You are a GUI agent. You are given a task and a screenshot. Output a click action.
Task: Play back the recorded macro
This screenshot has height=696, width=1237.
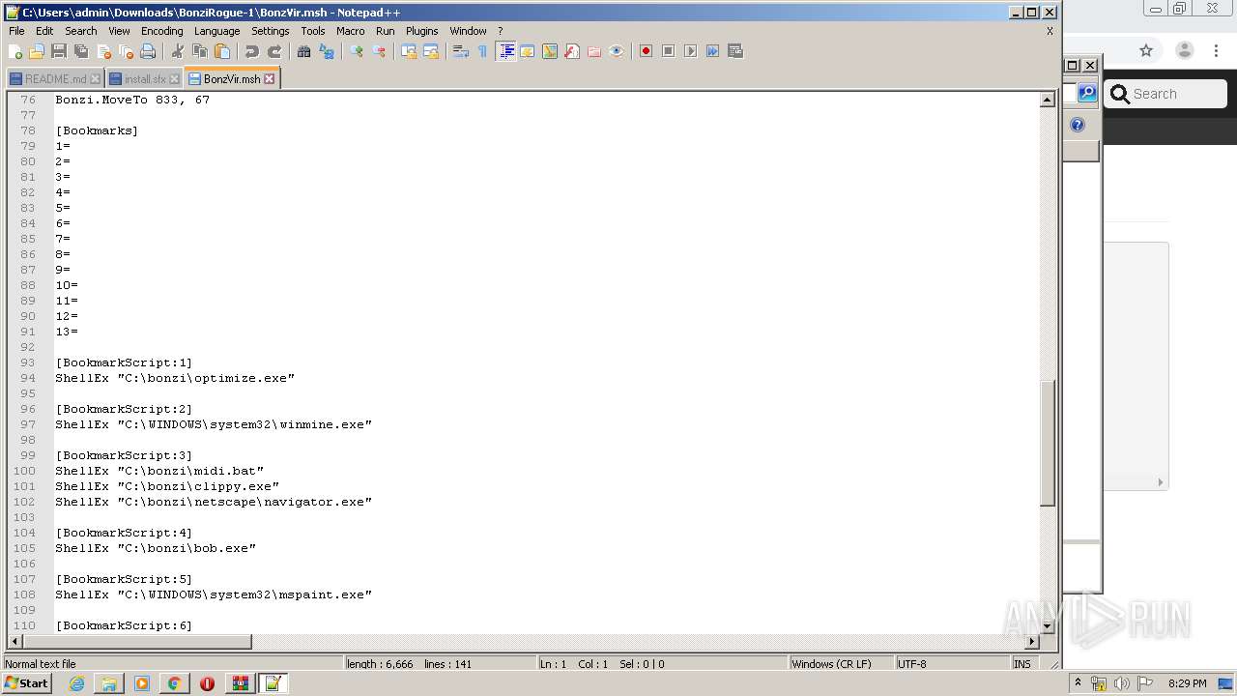click(x=690, y=51)
